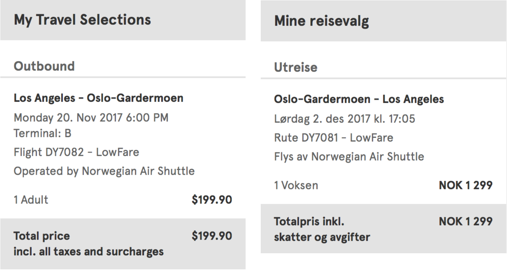Click the "My Travel Selections" header
Screen dimensions: 507x270
click(x=82, y=20)
